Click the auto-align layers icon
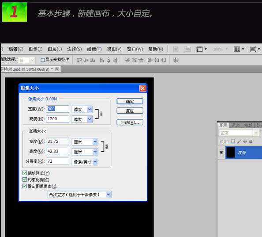This screenshot has height=237, width=262. coord(176,60)
